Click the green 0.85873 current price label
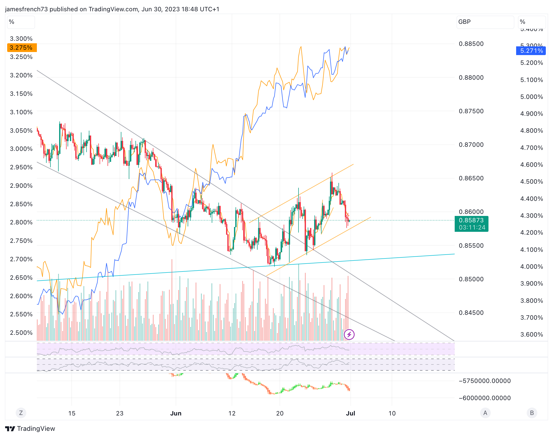Screen dimensions: 553x438 (471, 220)
